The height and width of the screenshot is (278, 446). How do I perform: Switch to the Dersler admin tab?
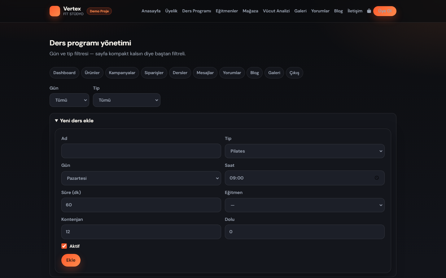point(180,73)
